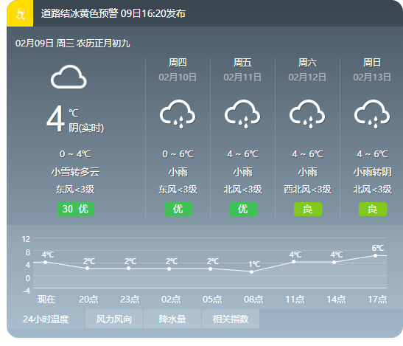This screenshot has width=403, height=346.
Task: Switch to the 风力风向 tab
Action: tap(114, 319)
